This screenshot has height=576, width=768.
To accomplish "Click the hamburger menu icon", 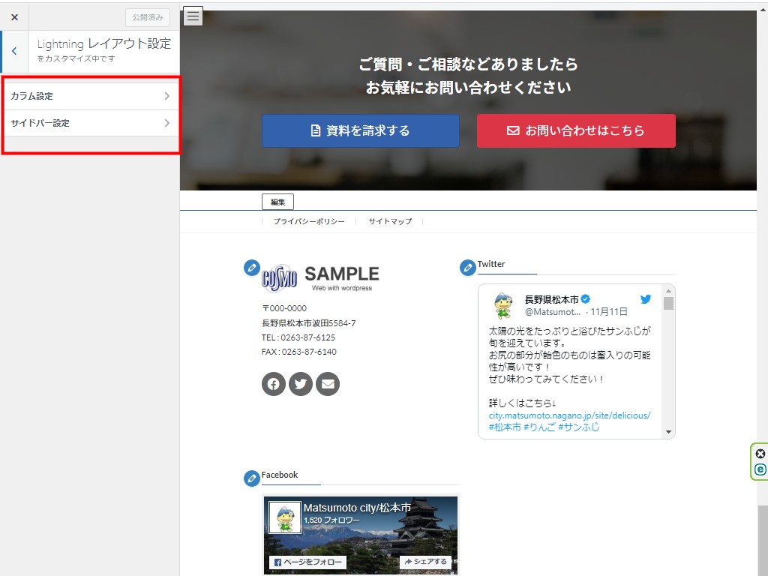I will [x=193, y=16].
